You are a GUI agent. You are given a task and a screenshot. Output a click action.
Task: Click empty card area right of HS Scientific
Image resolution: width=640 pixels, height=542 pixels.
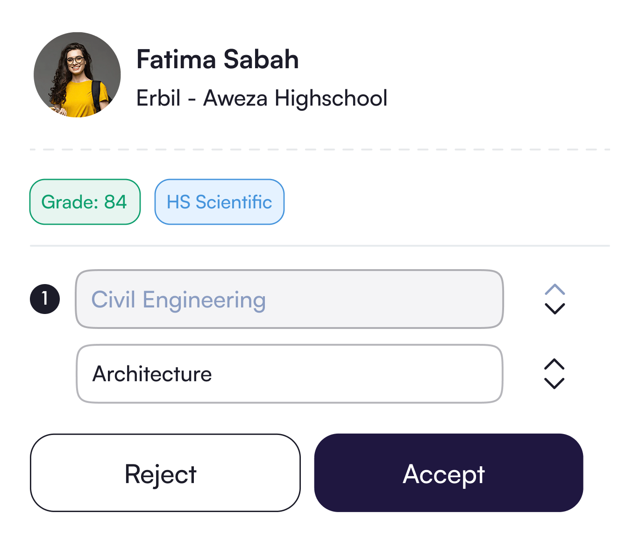click(444, 202)
